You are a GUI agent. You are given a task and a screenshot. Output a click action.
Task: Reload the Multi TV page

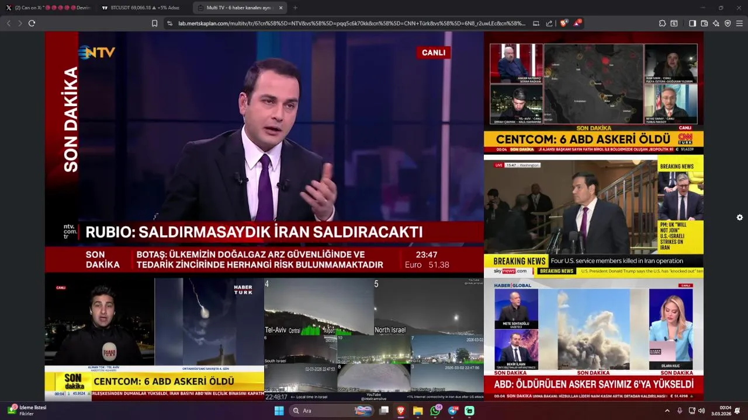(x=32, y=23)
